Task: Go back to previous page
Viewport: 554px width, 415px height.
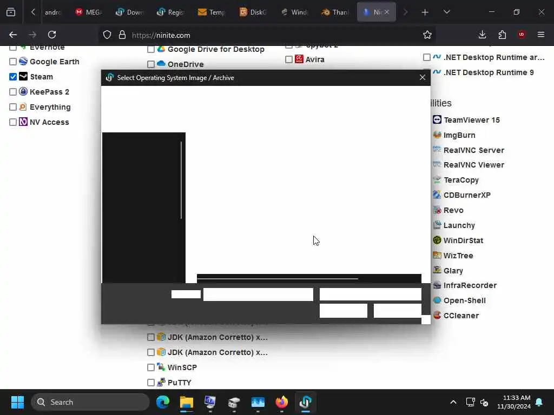Action: click(x=13, y=35)
